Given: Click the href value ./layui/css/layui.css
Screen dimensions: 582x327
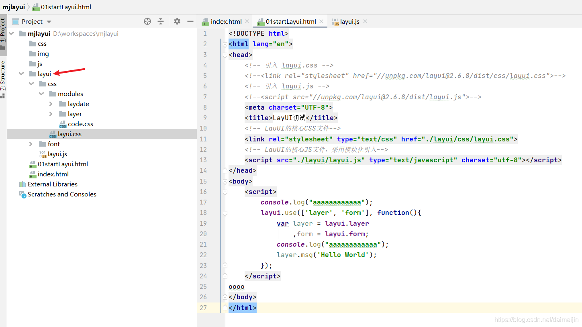Looking at the screenshot, I should tap(468, 139).
